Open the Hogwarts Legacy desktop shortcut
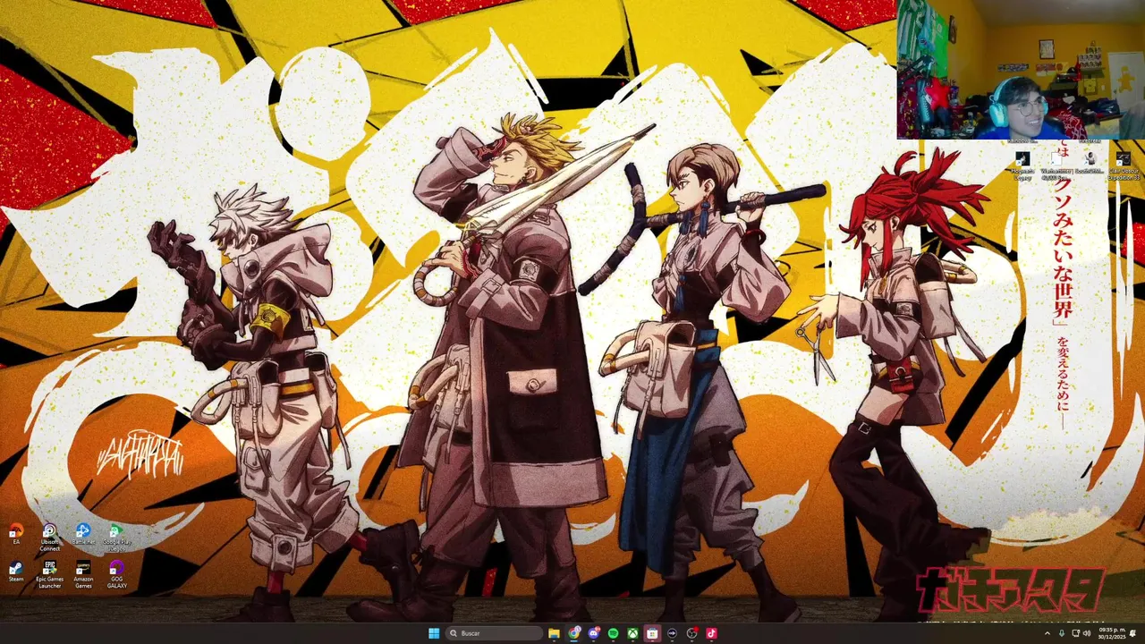Viewport: 1145px width, 644px height. click(1022, 166)
